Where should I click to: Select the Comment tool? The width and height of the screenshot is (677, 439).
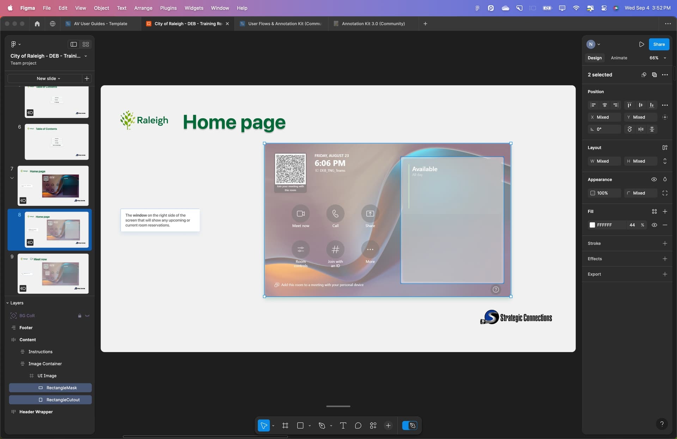pos(358,426)
